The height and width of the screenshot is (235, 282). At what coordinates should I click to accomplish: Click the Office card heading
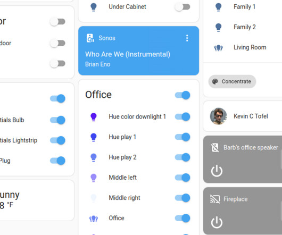pyautogui.click(x=98, y=95)
